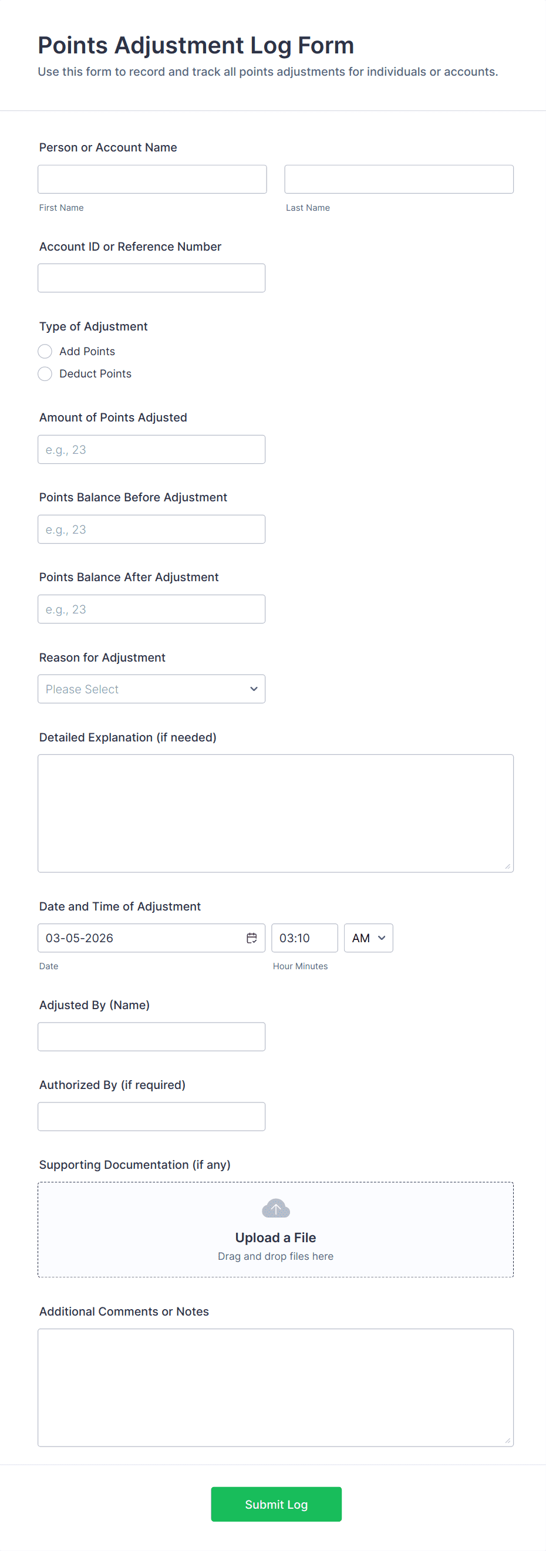This screenshot has width=546, height=1551.
Task: Focus the Authorized By field
Action: tap(151, 1117)
